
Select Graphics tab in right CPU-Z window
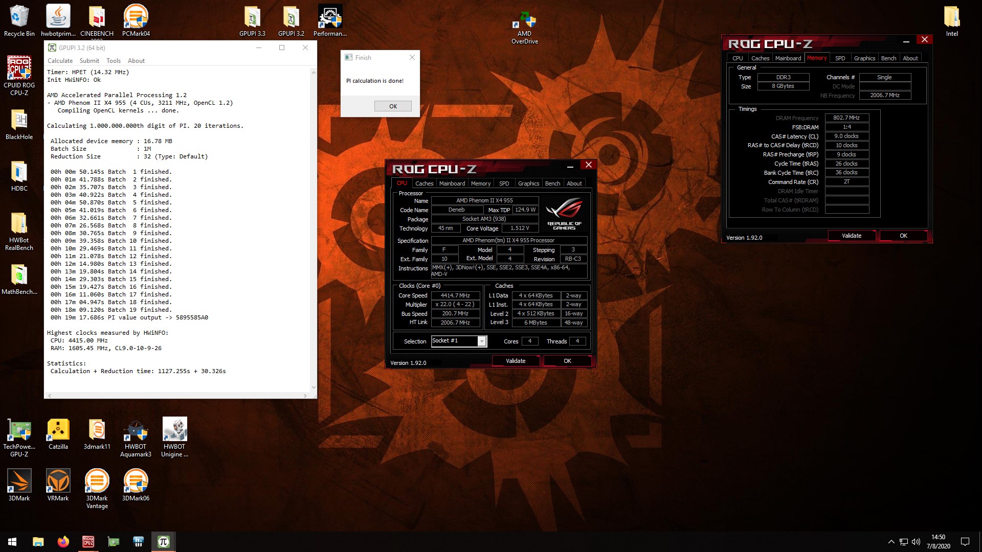(864, 58)
